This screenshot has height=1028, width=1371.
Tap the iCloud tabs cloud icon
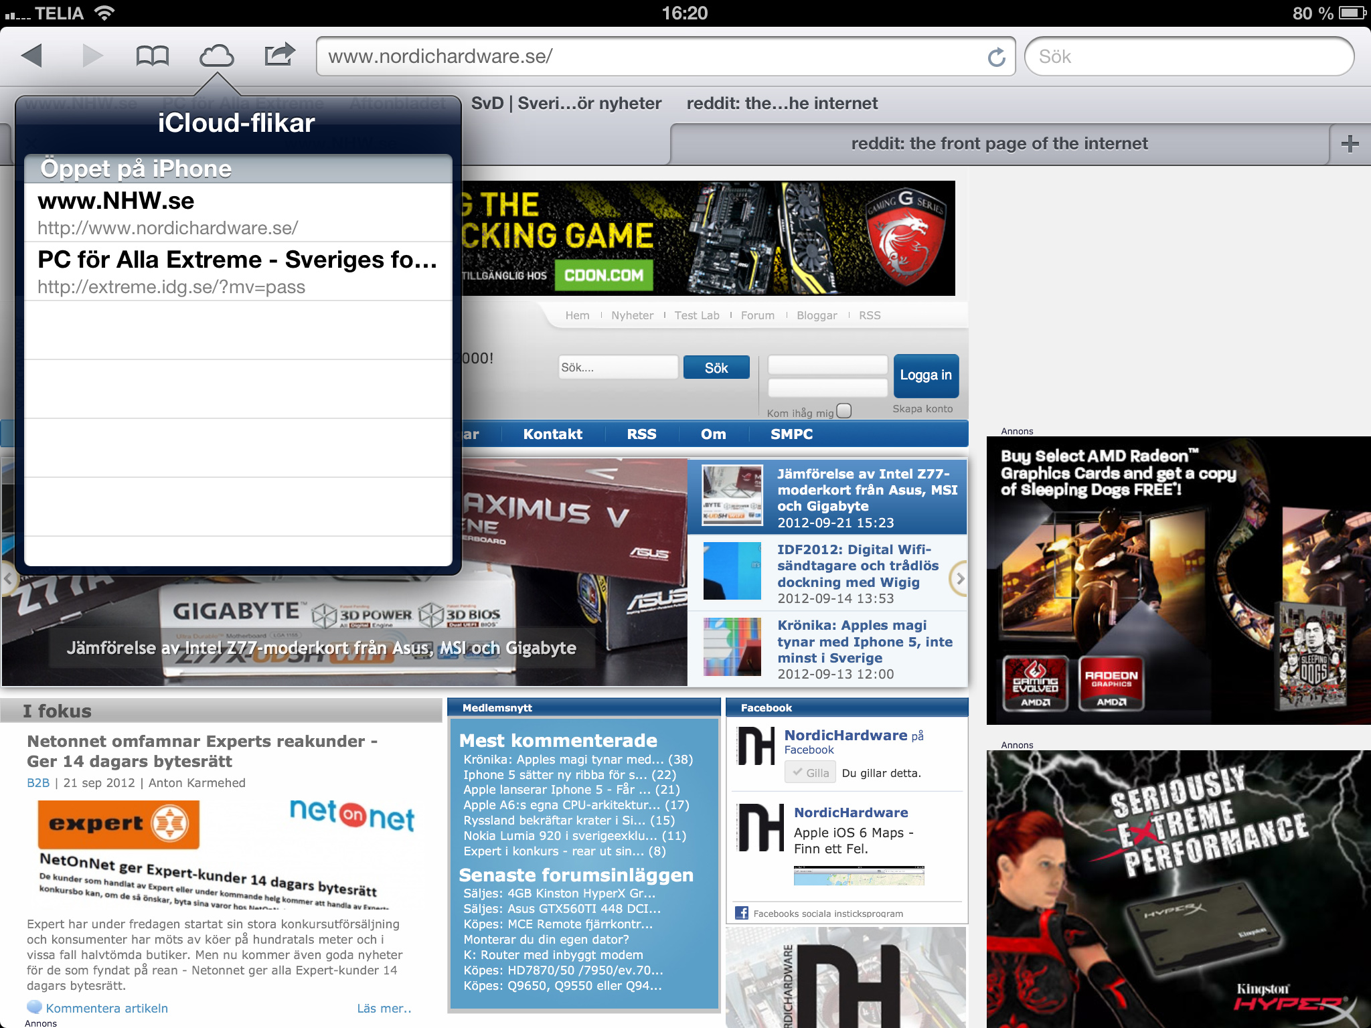[216, 56]
